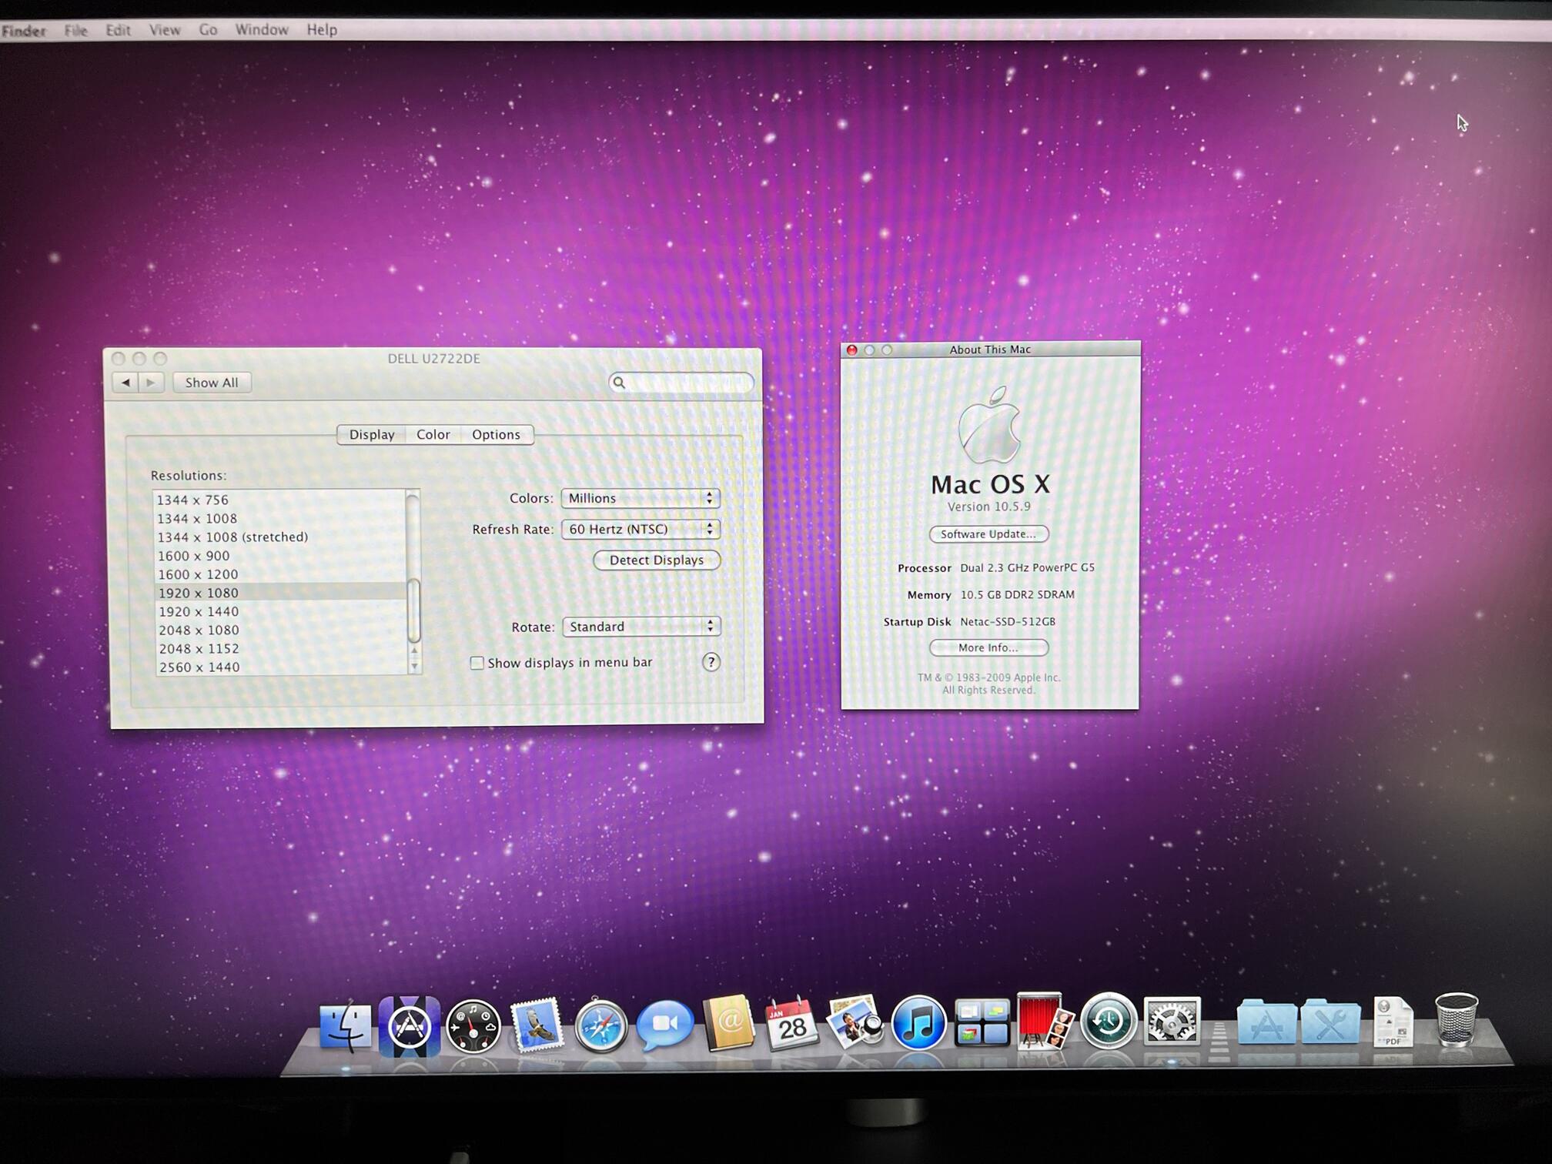Launch iTunes from the Dock

[x=918, y=1023]
